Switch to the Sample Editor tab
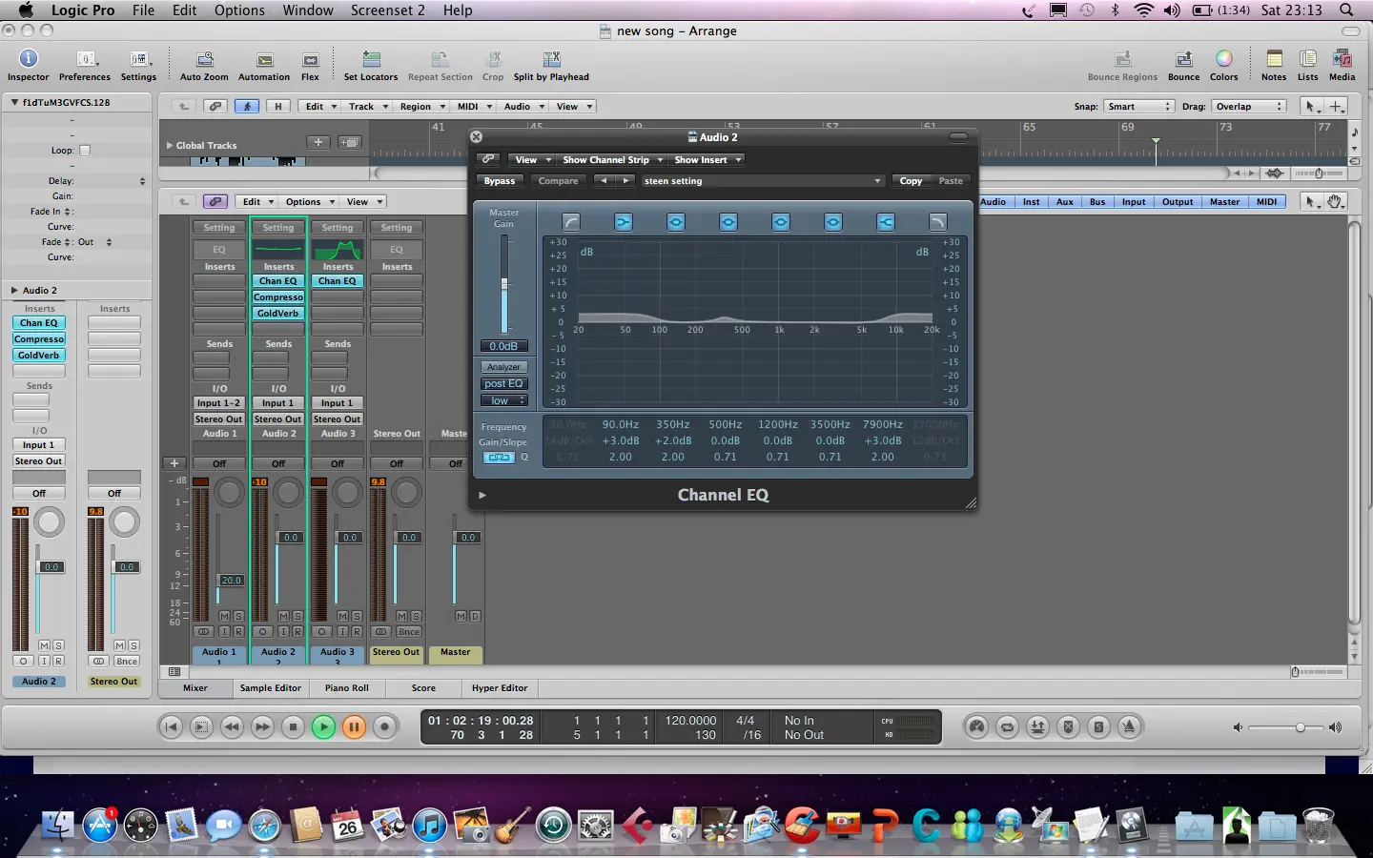Viewport: 1373px width, 858px height. point(270,688)
